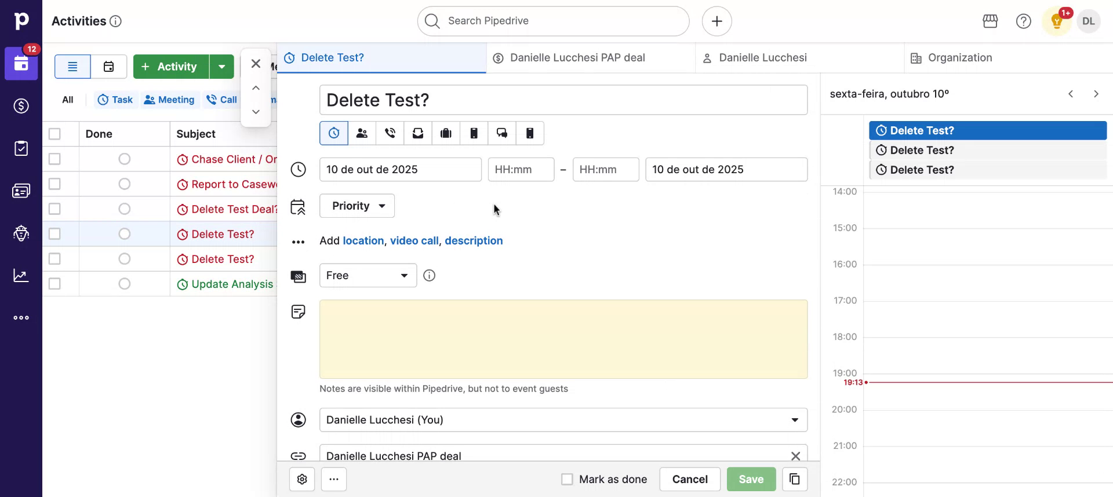Open activity settings gear icon
The image size is (1113, 497).
(x=302, y=479)
